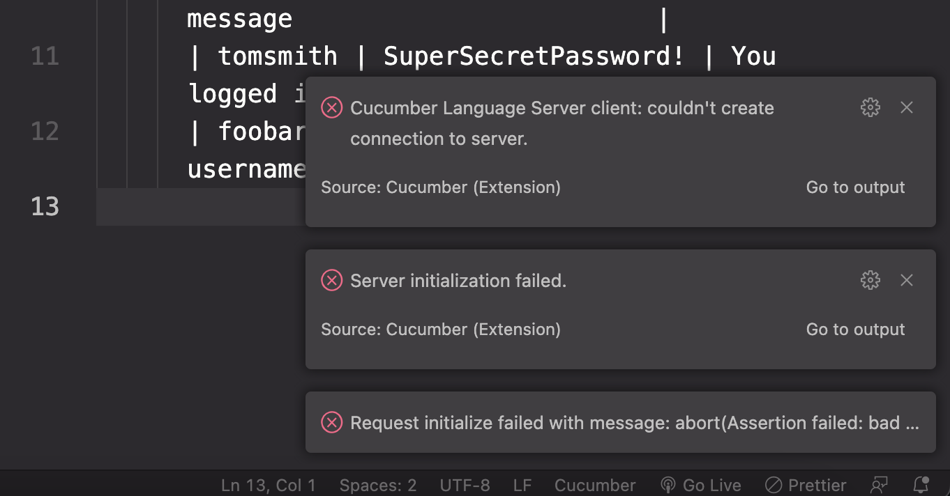Dismiss the Cucumber Language Server notification

[x=907, y=107]
